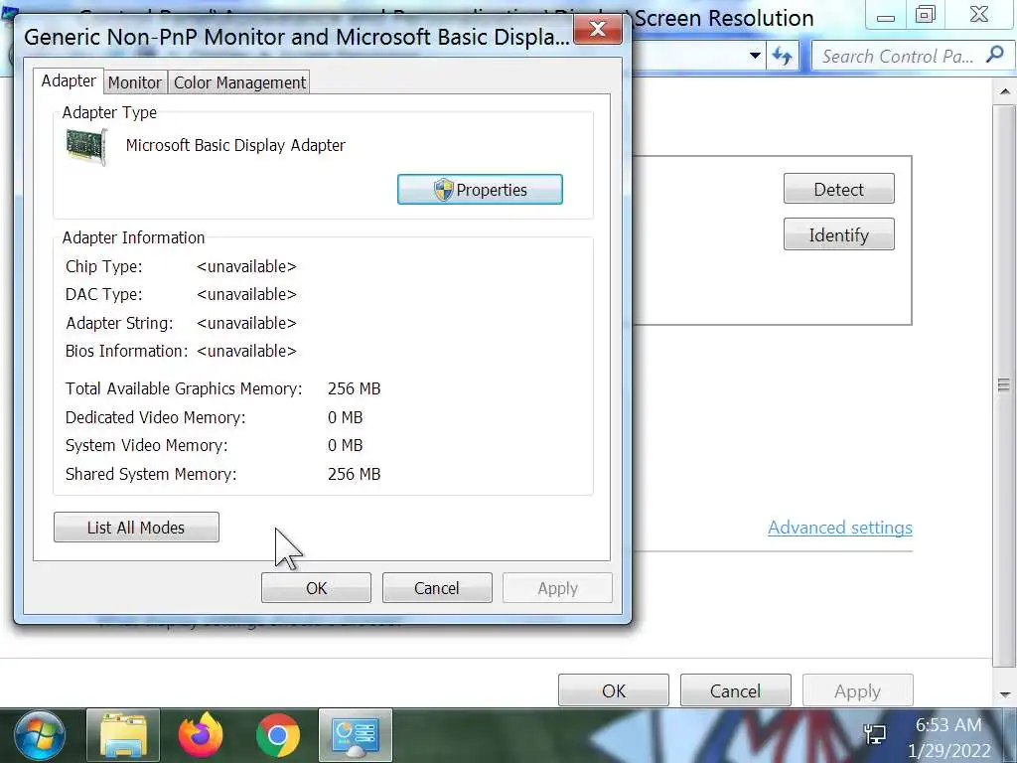1017x763 pixels.
Task: Confirm the adapter dialog with OK
Action: coord(317,588)
